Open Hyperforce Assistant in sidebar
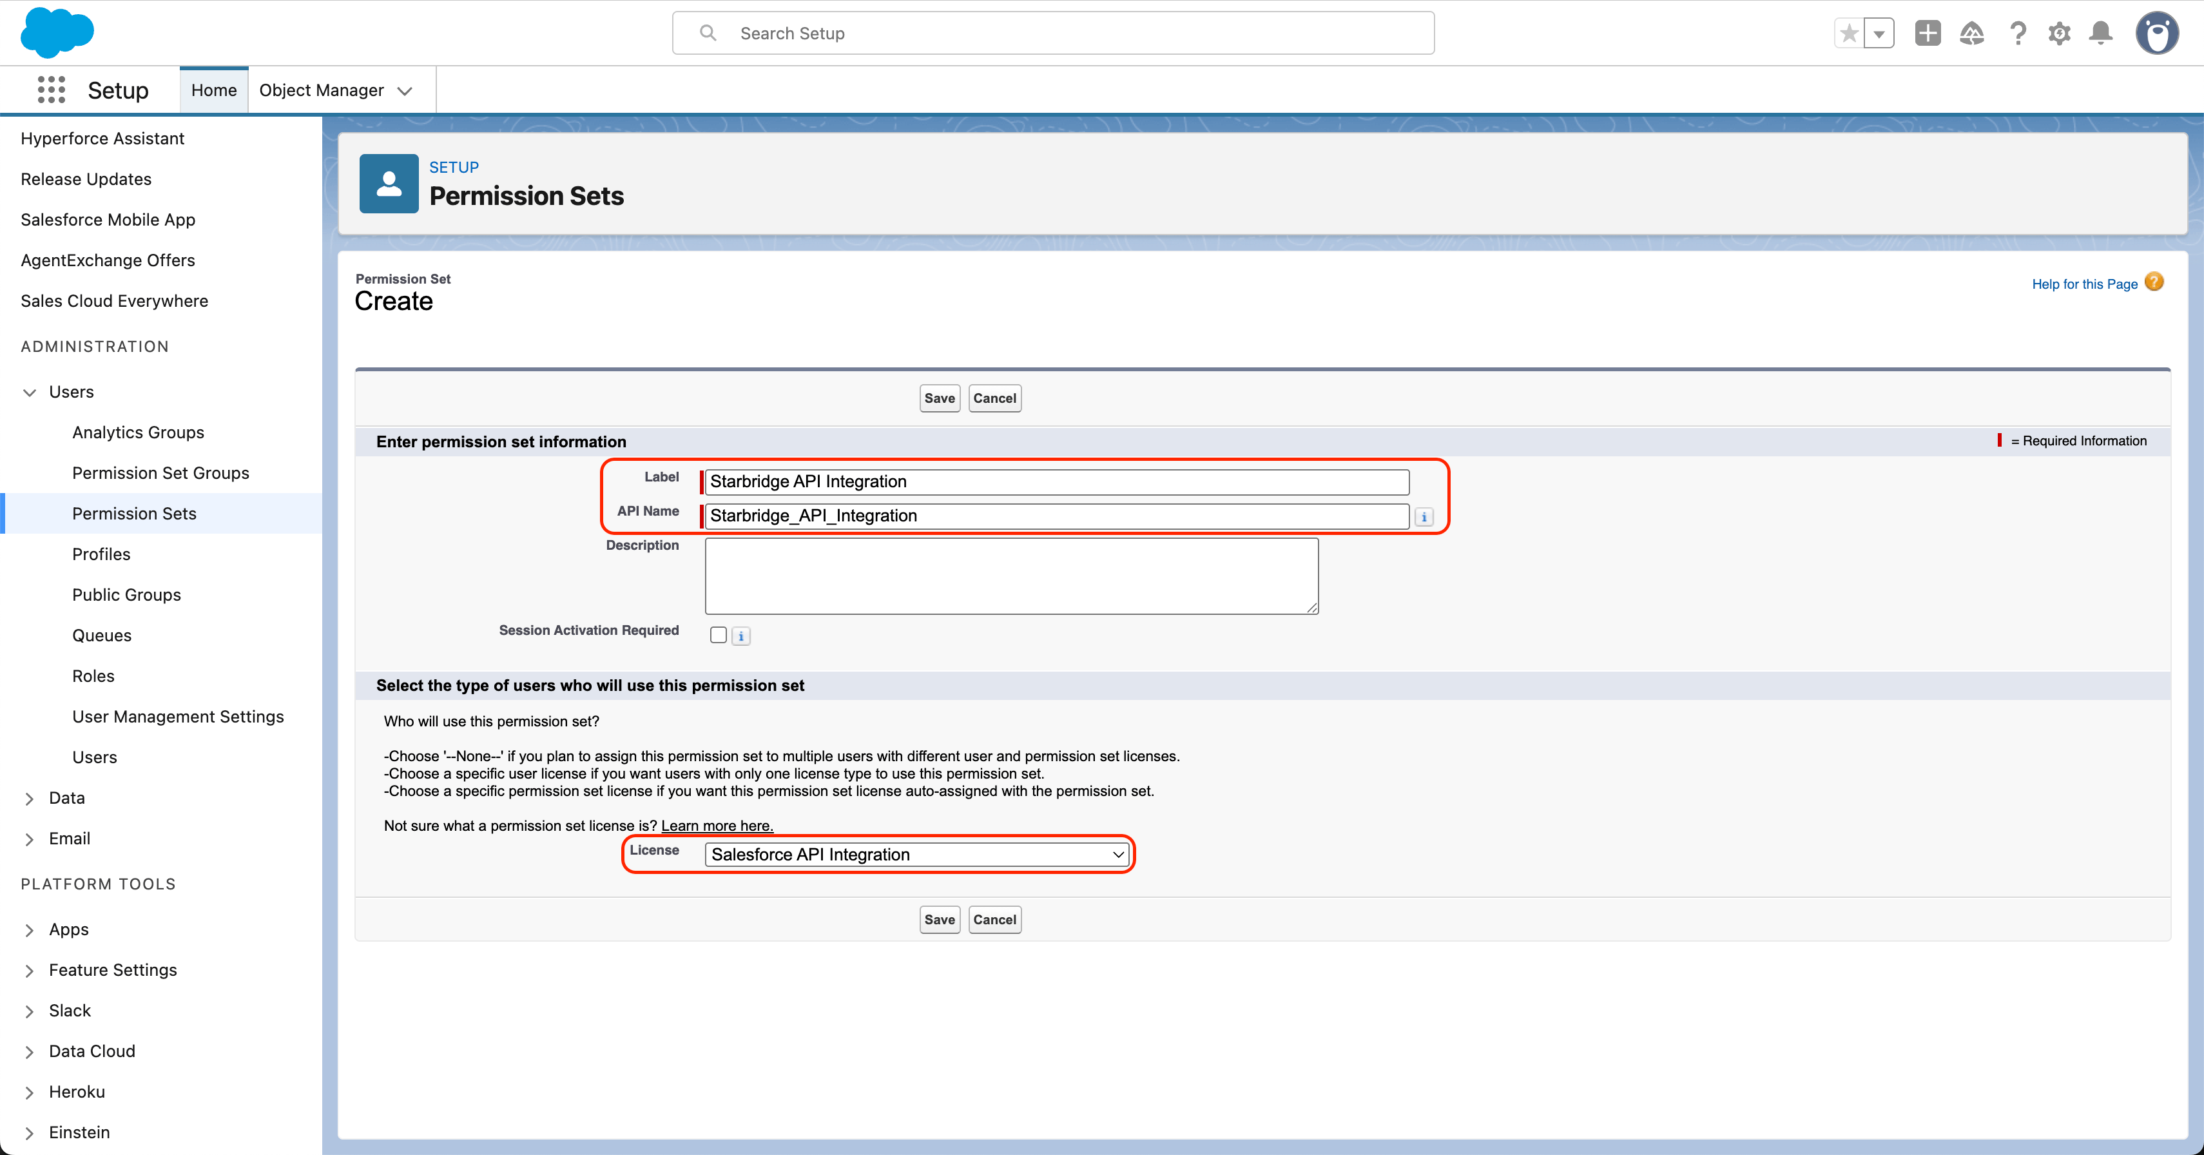The width and height of the screenshot is (2204, 1155). (102, 138)
